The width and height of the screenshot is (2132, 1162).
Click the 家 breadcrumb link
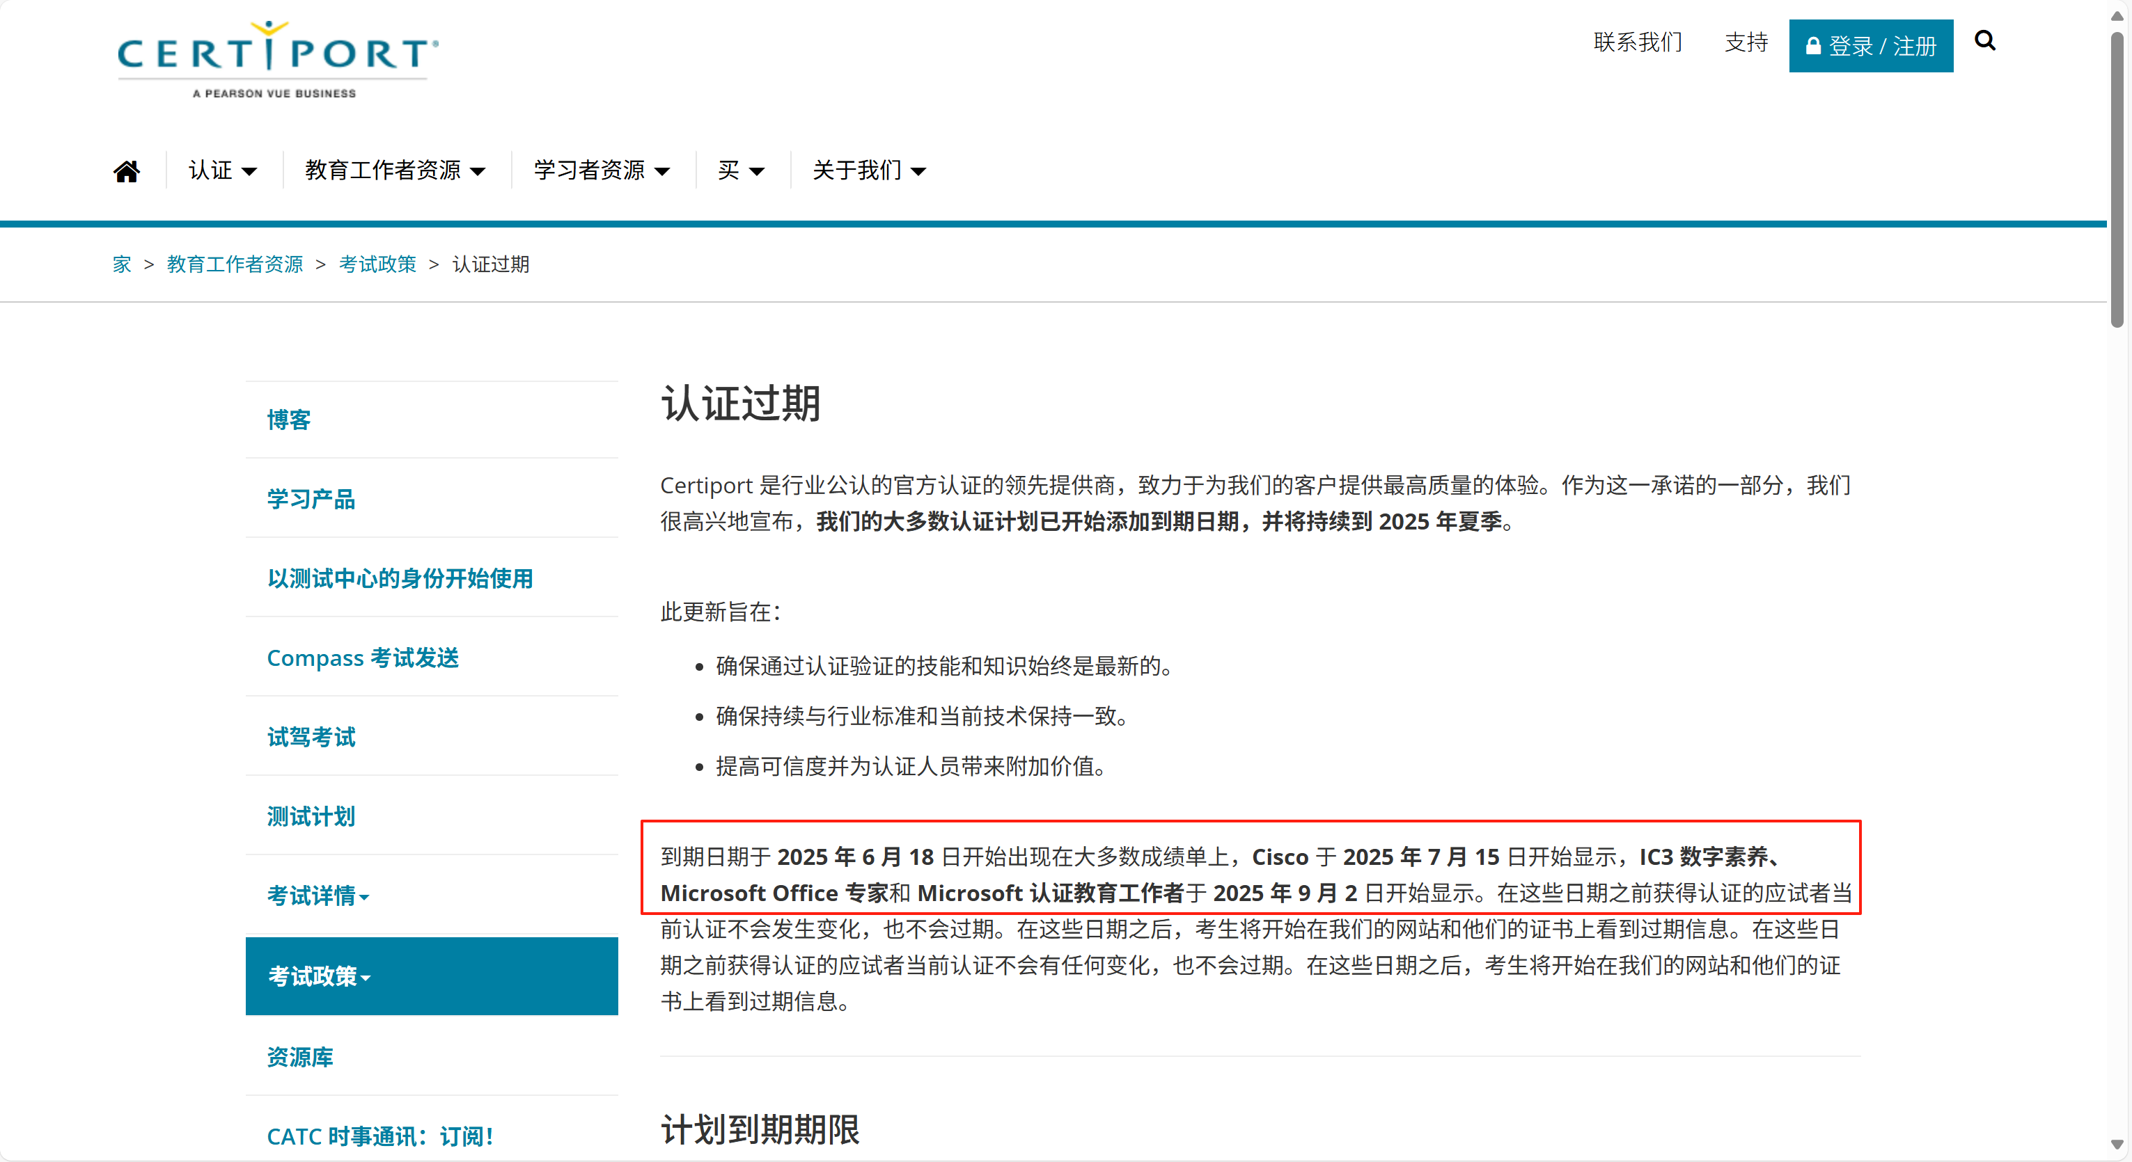coord(122,264)
